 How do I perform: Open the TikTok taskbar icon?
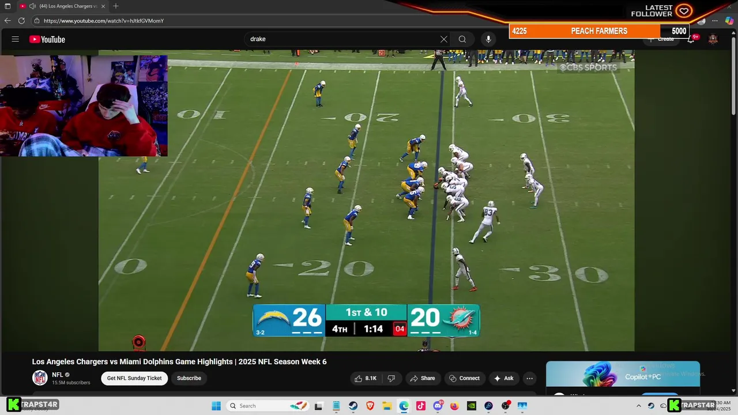point(421,406)
